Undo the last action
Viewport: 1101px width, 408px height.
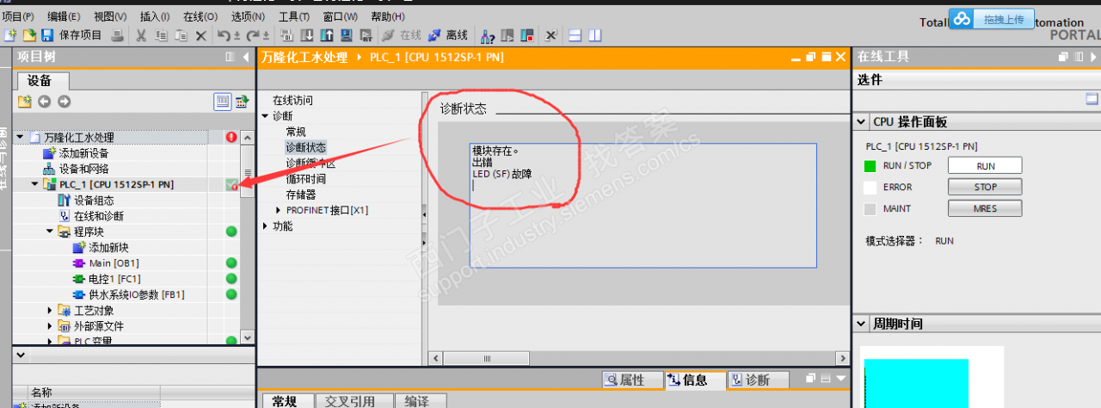224,35
